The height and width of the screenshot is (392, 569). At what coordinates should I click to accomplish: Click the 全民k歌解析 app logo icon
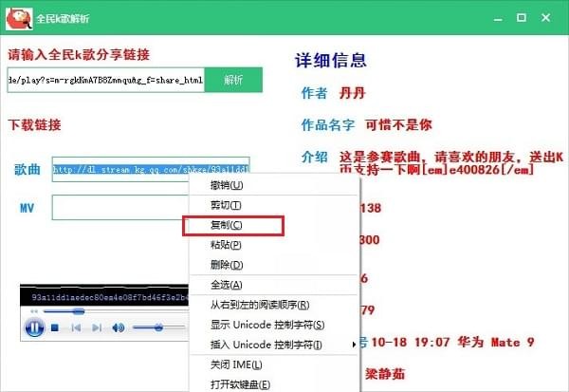pyautogui.click(x=19, y=18)
